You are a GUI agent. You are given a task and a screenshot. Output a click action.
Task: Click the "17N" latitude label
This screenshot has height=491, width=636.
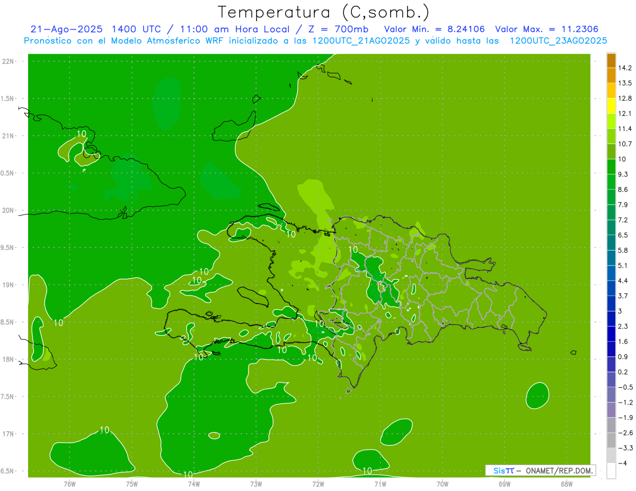point(9,434)
